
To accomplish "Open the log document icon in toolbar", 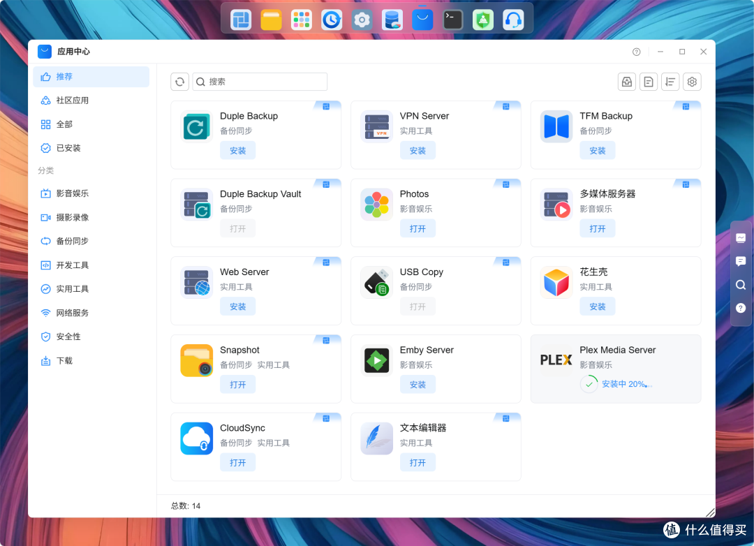I will (x=648, y=82).
